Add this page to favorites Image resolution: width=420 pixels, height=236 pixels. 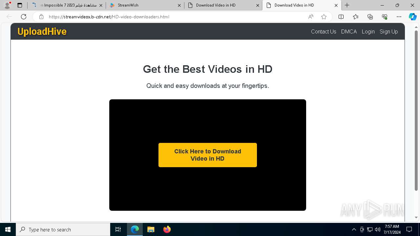[x=324, y=17]
